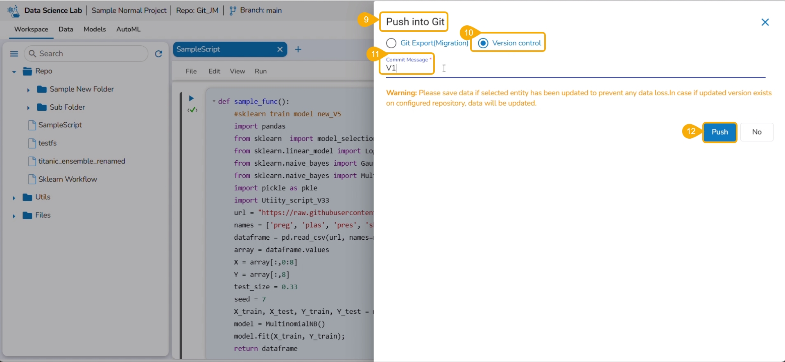Screen dimensions: 785x362
Task: Collapse the Repo folder tree
Action: 14,72
